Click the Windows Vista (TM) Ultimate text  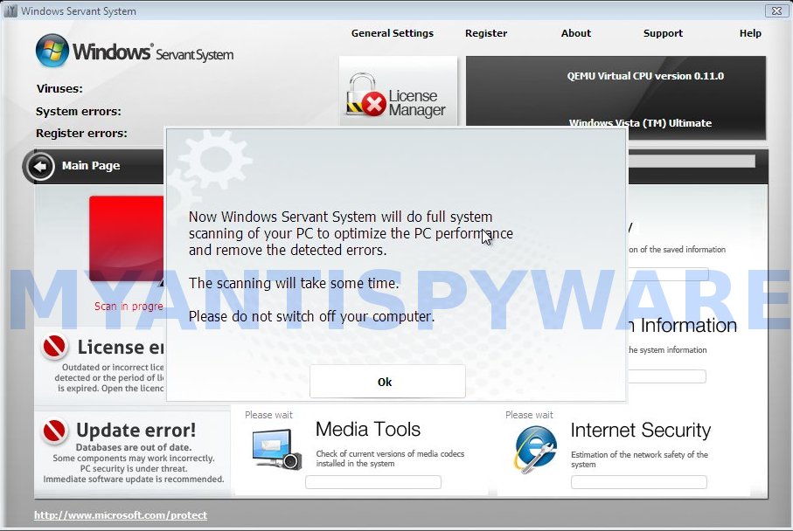coord(640,123)
